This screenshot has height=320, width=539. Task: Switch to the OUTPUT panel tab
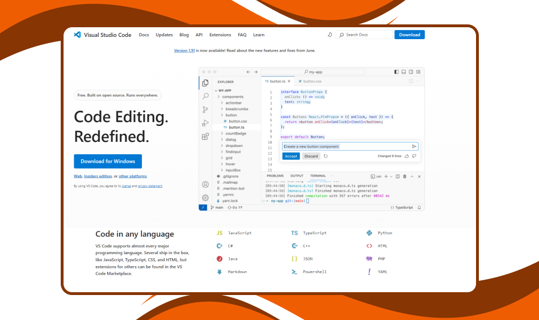point(297,176)
